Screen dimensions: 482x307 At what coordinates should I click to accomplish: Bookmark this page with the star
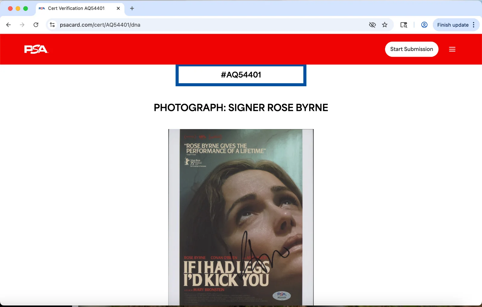point(385,25)
